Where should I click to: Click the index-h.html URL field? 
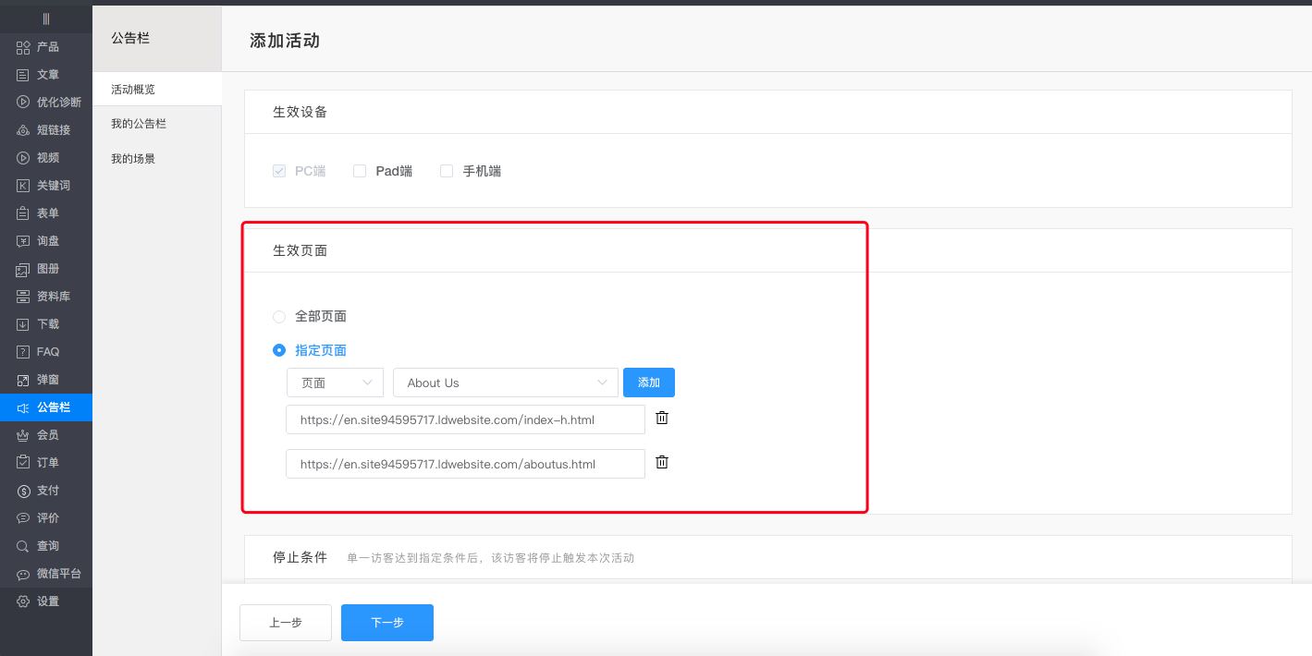click(x=465, y=419)
